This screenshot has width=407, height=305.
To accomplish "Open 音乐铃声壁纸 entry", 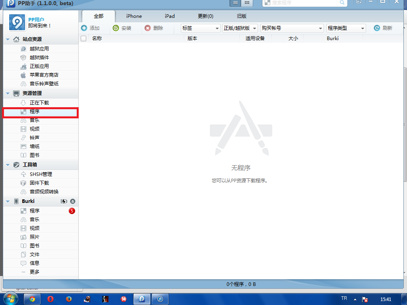I will [41, 84].
